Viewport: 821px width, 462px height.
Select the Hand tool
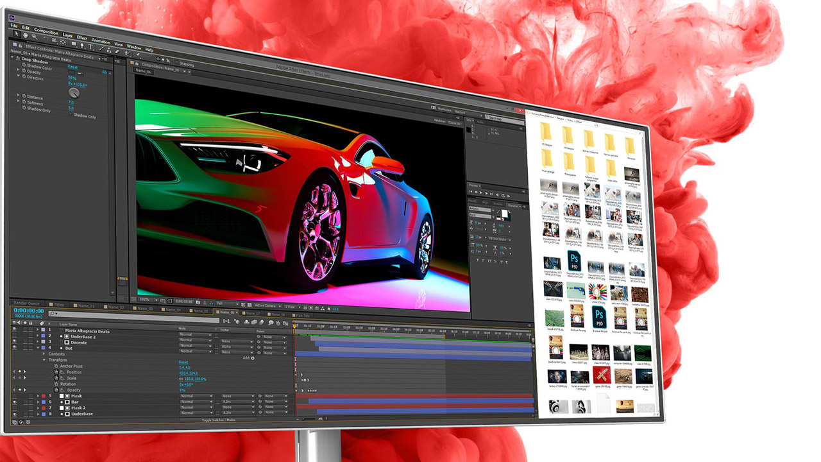26,35
